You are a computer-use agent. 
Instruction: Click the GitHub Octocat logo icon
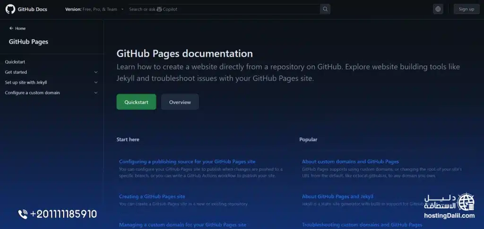[x=10, y=9]
